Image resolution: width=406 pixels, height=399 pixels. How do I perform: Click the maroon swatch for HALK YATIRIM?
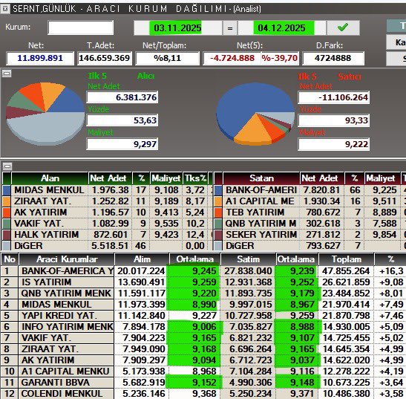pos(7,235)
